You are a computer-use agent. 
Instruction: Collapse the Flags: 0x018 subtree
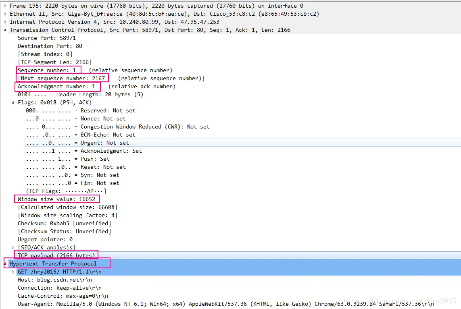(13, 102)
